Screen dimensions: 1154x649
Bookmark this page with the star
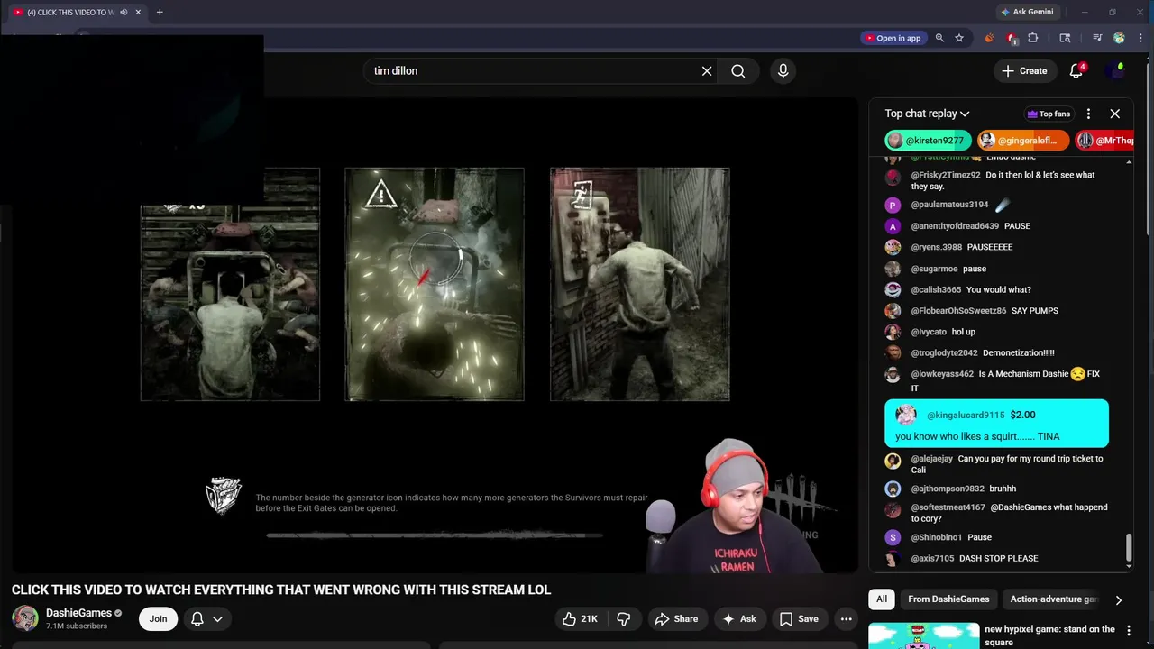pyautogui.click(x=959, y=38)
